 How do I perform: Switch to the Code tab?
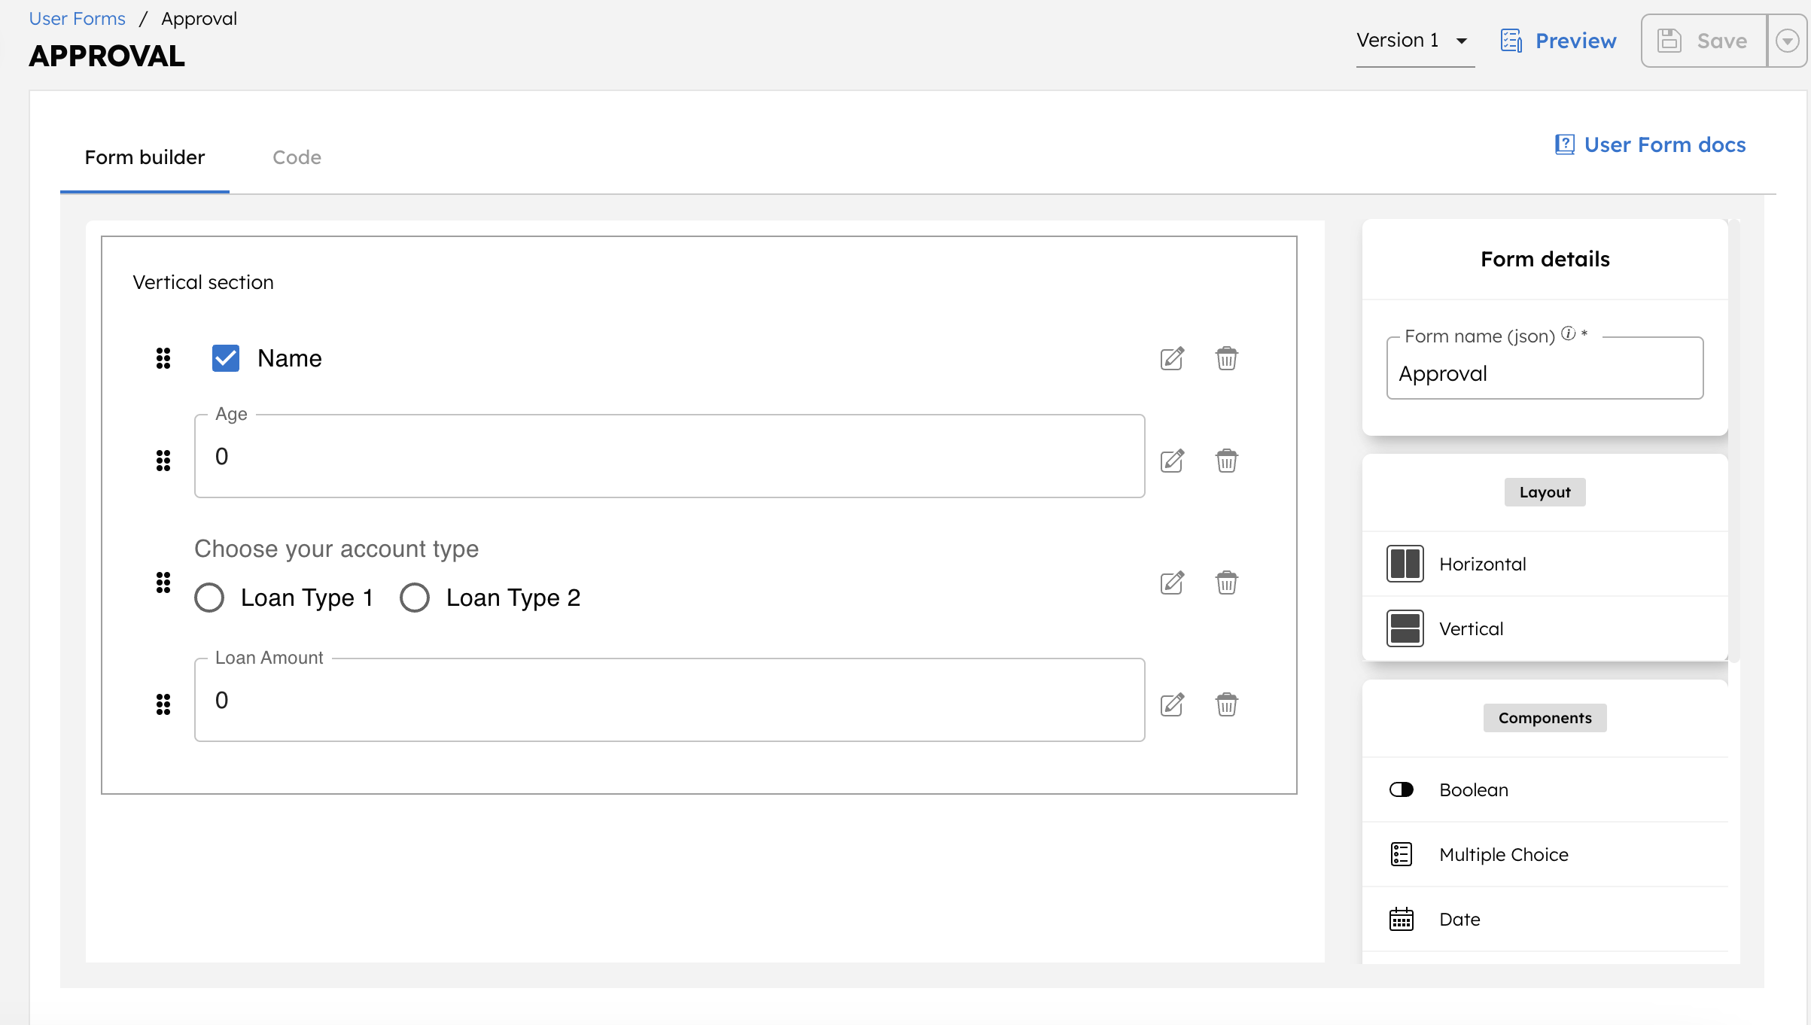coord(297,157)
